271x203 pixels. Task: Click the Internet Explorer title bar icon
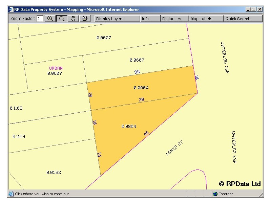pos(11,9)
